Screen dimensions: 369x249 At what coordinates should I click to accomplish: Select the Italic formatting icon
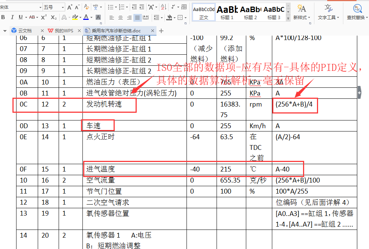coord(12,17)
